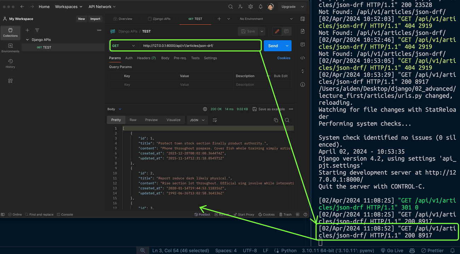Select the Pretty response view
This screenshot has height=254, width=460.
click(x=116, y=120)
